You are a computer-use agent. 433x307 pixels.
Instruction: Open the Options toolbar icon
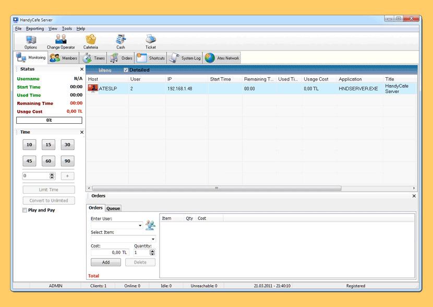[x=31, y=42]
